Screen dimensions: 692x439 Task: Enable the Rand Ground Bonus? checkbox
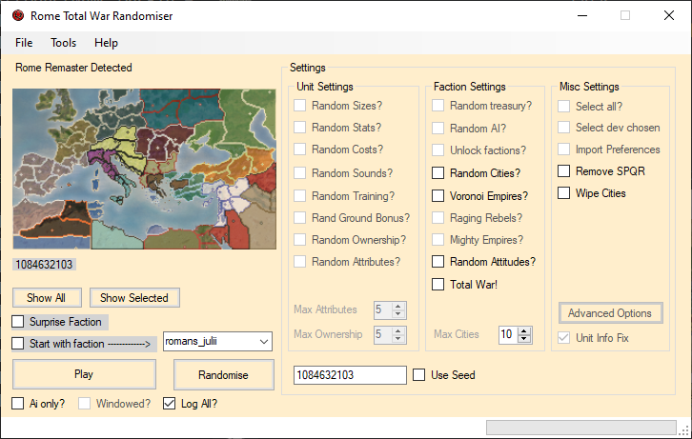[299, 218]
